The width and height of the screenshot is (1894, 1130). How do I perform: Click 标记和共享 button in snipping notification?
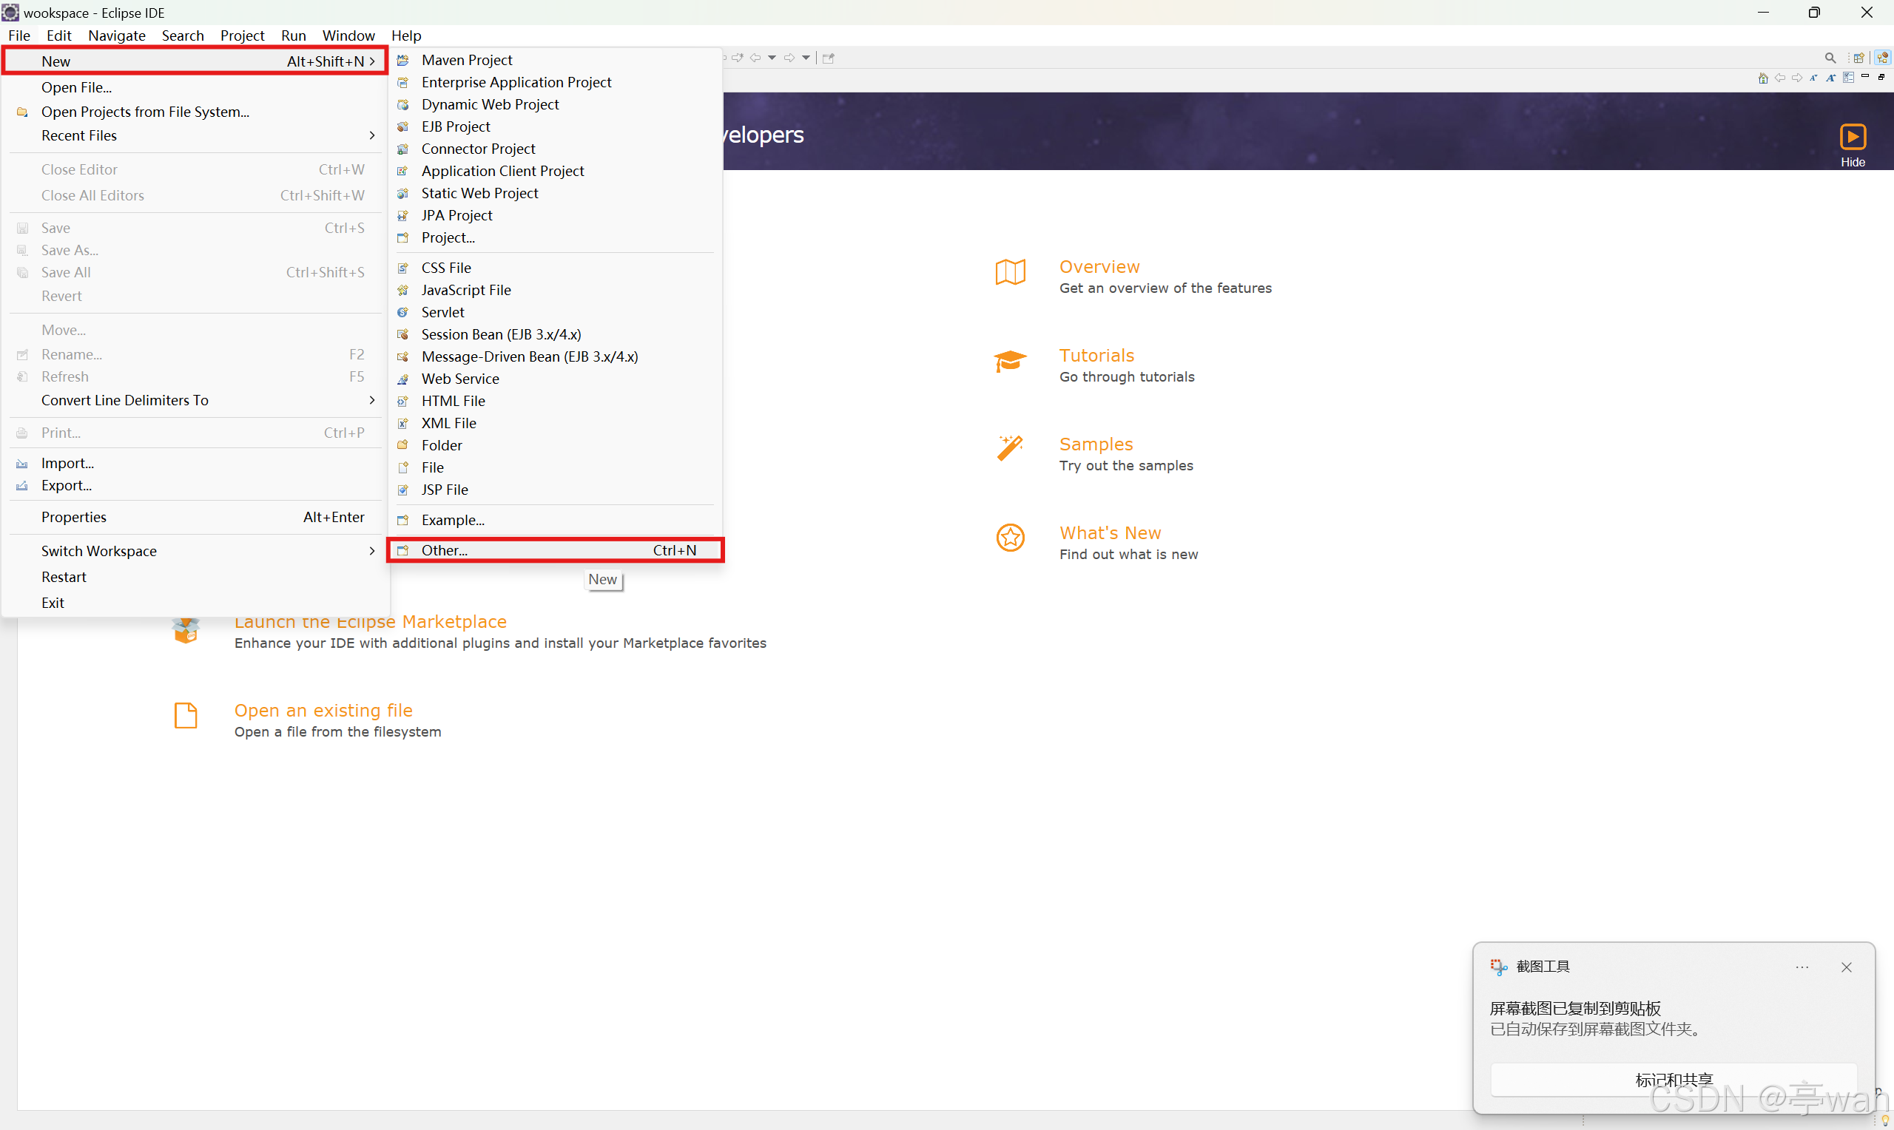point(1673,1080)
